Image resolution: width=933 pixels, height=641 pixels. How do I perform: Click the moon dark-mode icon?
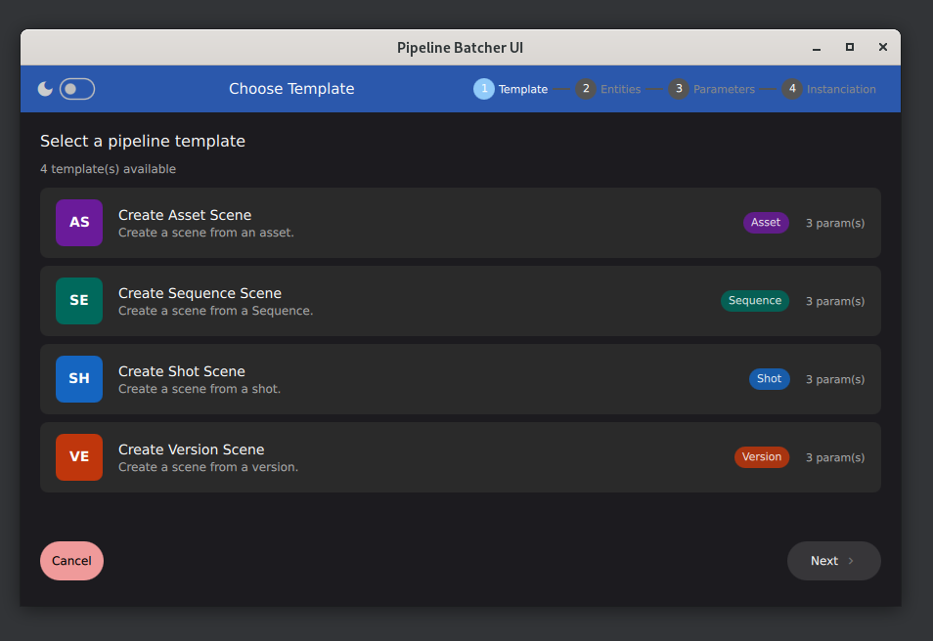(x=45, y=89)
